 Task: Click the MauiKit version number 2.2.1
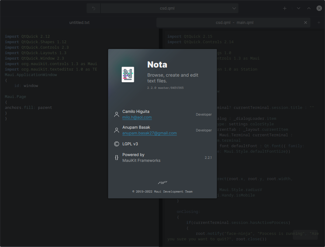(x=208, y=158)
